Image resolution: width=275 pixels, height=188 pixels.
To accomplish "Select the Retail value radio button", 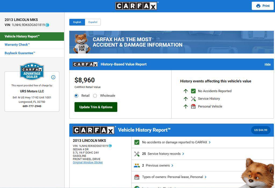I will click(x=76, y=96).
